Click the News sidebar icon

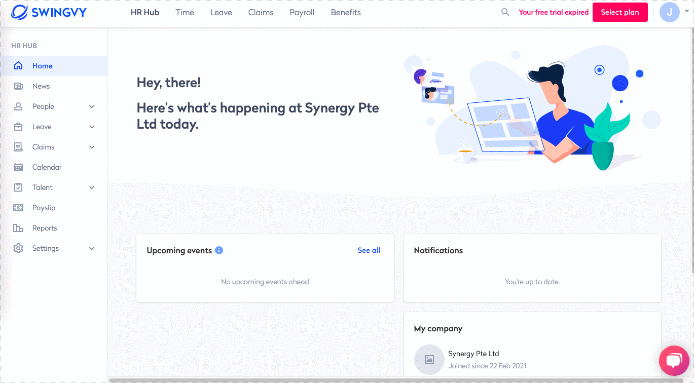pyautogui.click(x=18, y=86)
